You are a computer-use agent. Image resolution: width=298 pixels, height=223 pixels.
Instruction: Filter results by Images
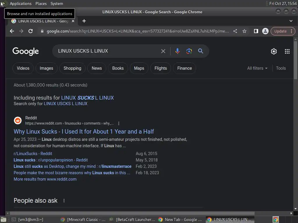tap(46, 68)
